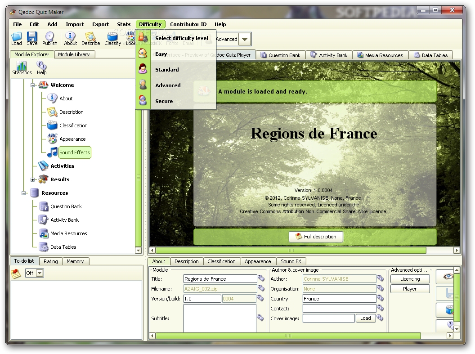
Task: Open the Sound FX bottom tab
Action: [291, 261]
